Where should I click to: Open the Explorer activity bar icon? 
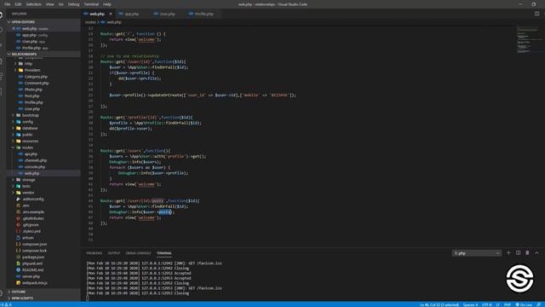[x=2, y=15]
